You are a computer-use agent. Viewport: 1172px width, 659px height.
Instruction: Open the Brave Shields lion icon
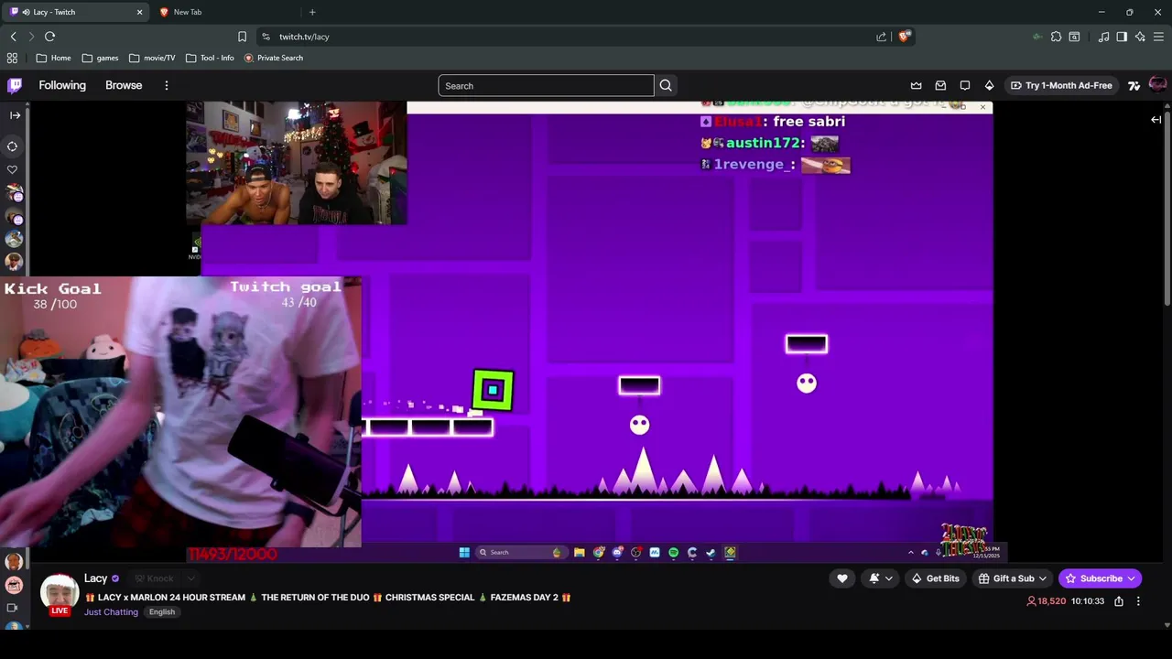(x=904, y=37)
